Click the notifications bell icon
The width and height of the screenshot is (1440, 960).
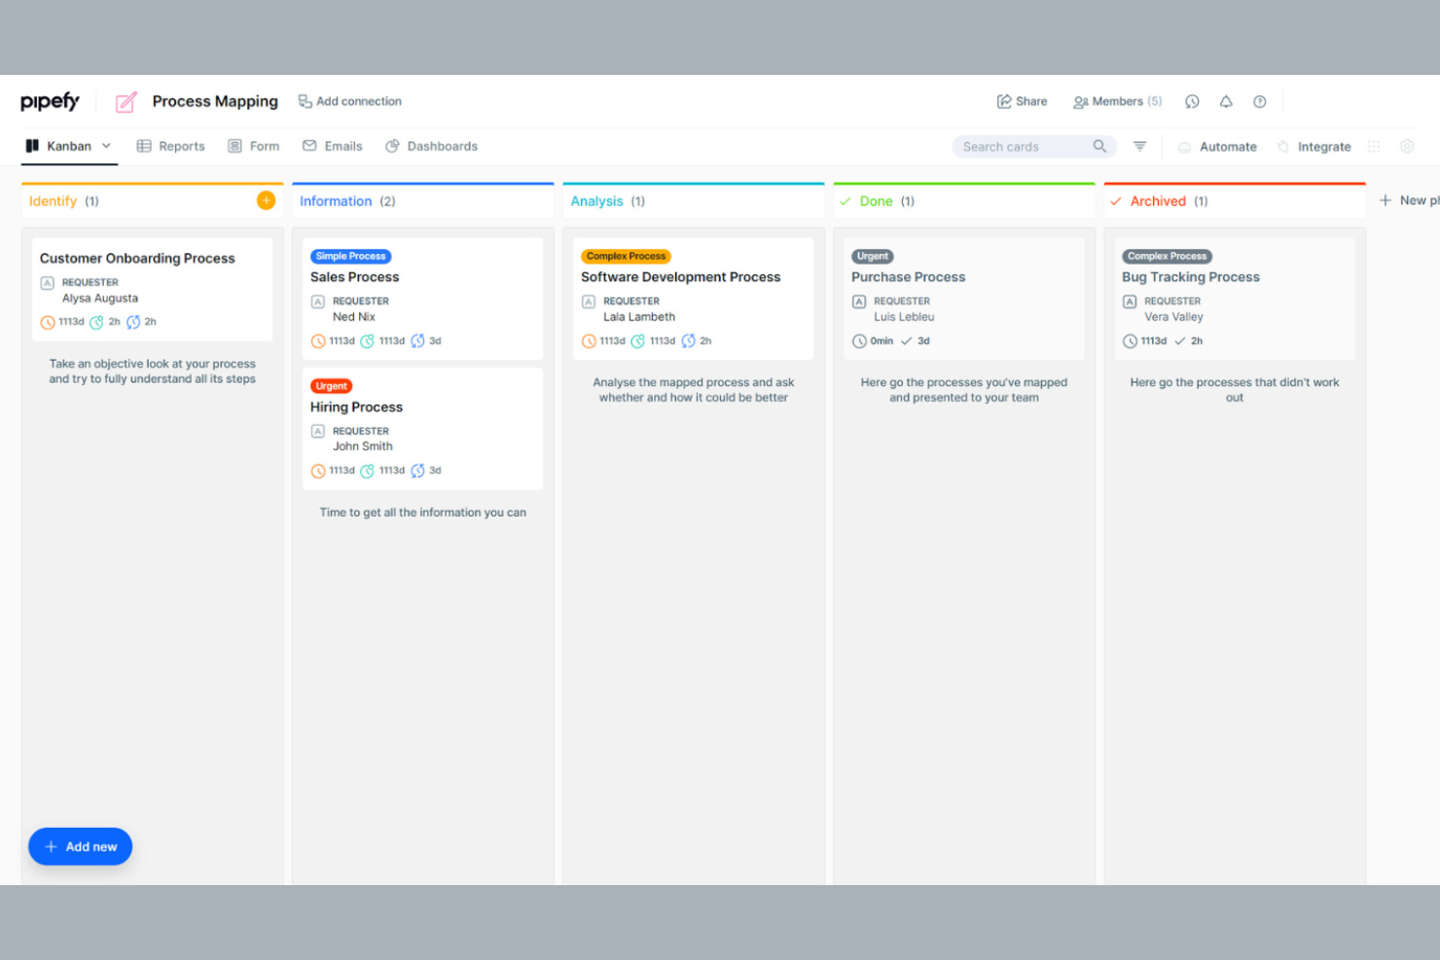click(x=1226, y=101)
